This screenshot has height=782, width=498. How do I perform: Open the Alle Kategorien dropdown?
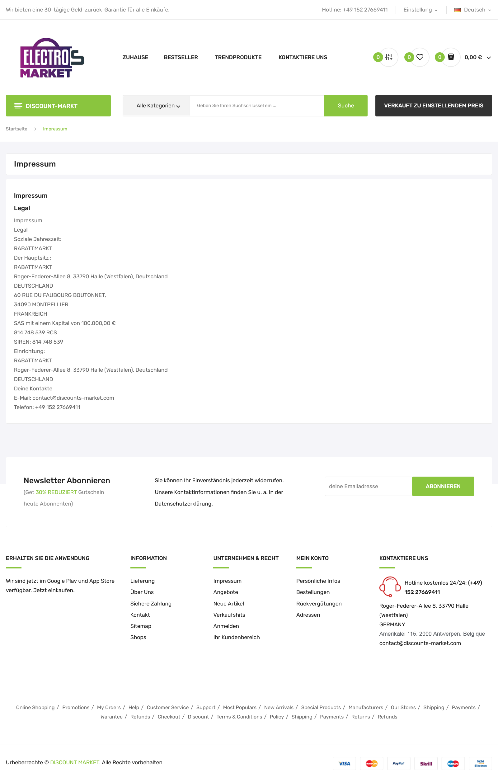158,106
